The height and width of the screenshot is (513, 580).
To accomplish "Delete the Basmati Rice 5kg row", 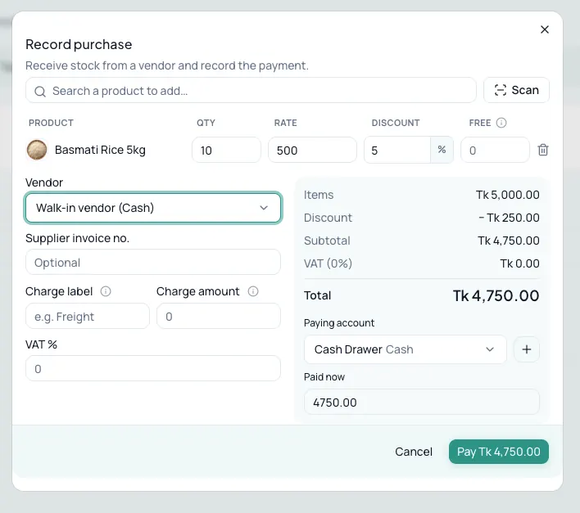I will point(542,150).
